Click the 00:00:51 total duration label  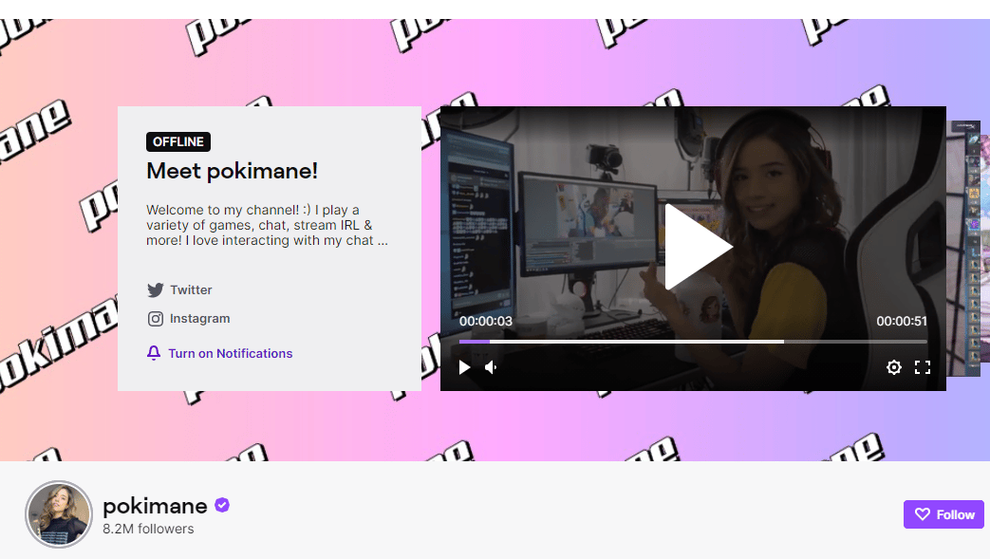tap(902, 321)
